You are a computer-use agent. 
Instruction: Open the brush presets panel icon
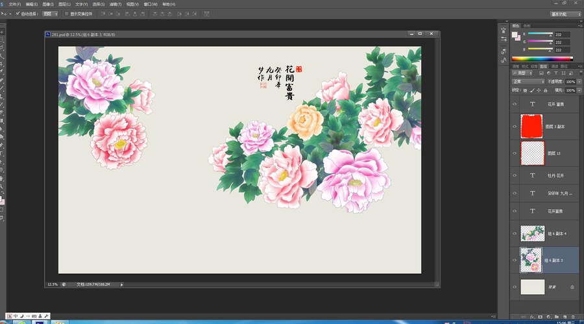pyautogui.click(x=504, y=31)
